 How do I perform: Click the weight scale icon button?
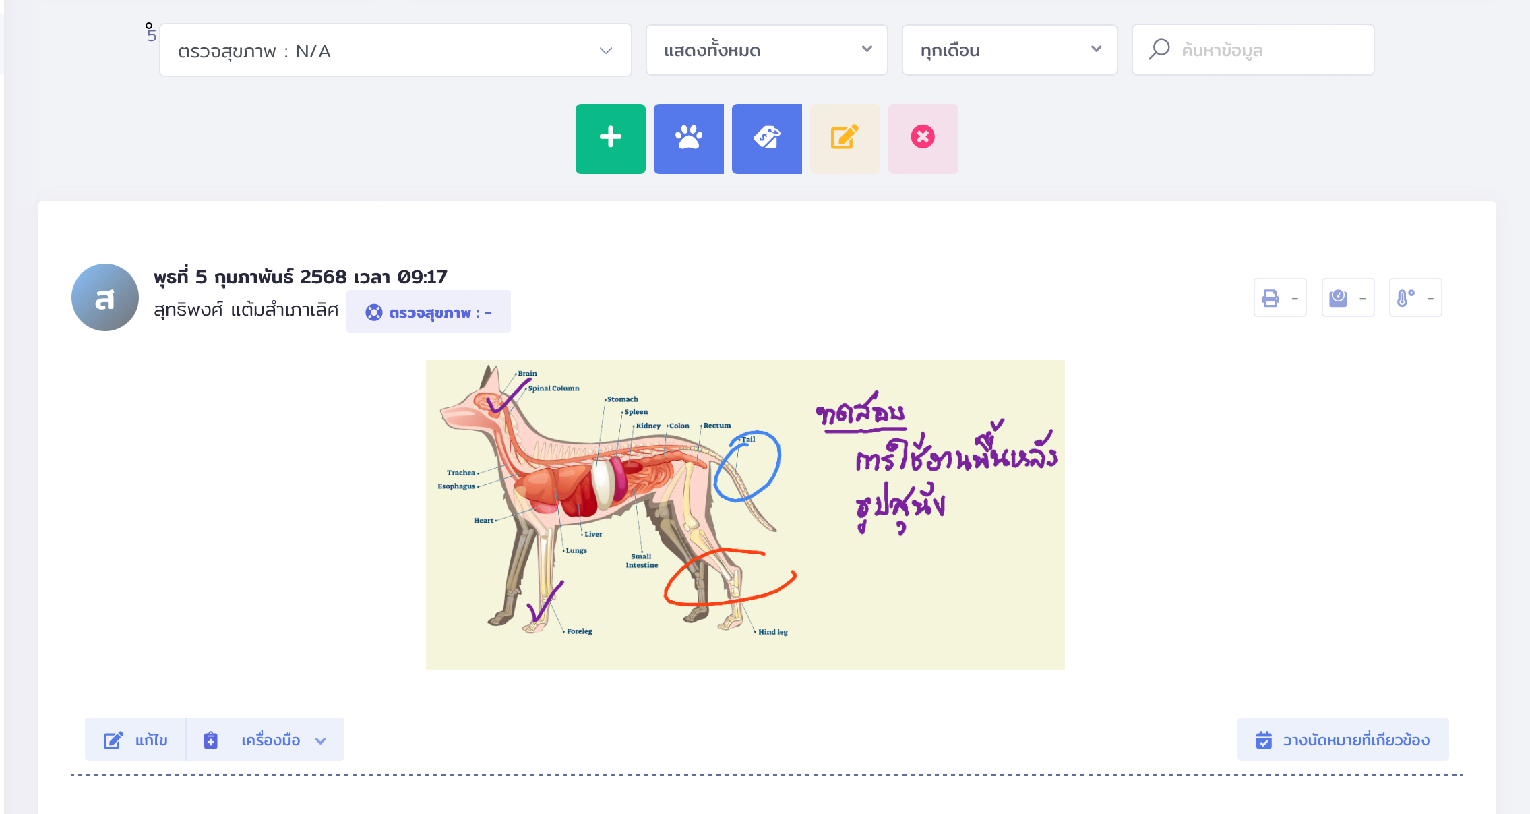[x=1347, y=297]
